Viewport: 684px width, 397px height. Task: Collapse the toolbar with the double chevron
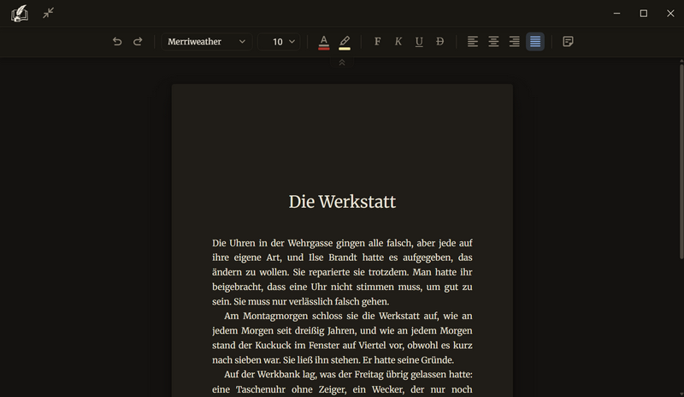click(342, 63)
